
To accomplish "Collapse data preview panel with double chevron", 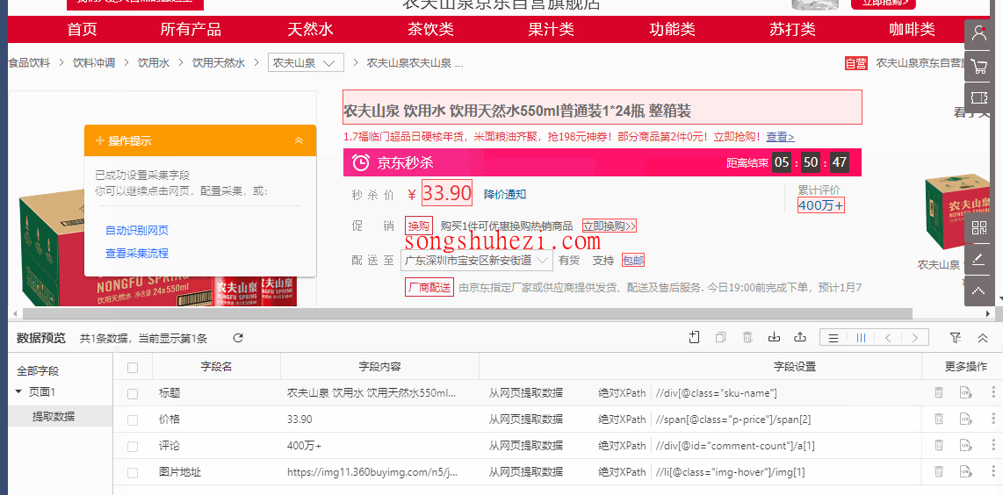I will point(983,337).
